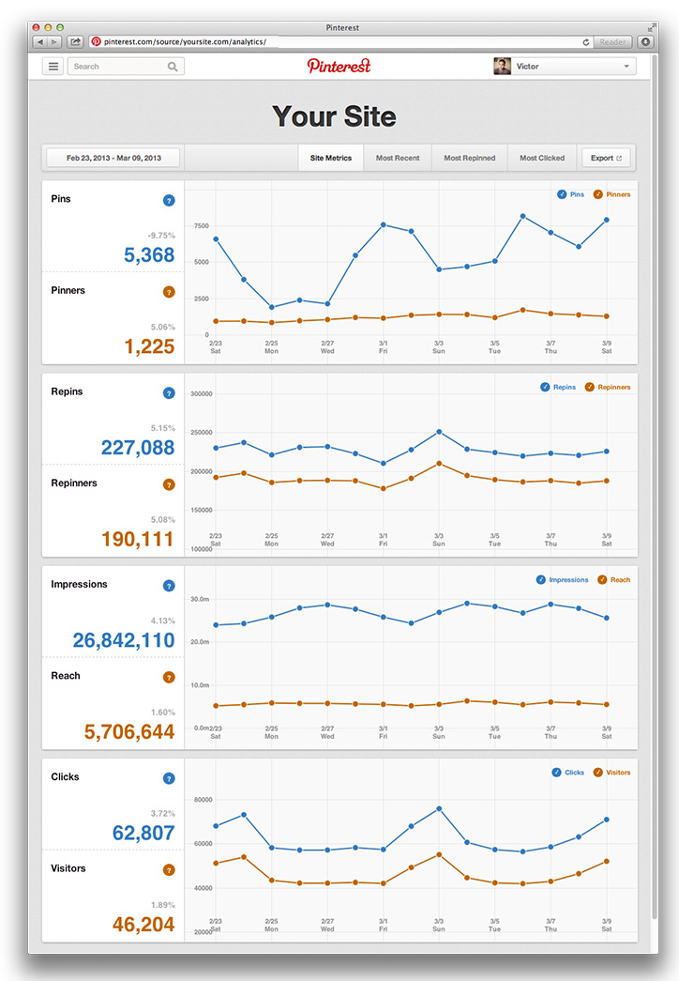The image size is (679, 981).
Task: Switch to the Most Recent tab
Action: pos(398,158)
